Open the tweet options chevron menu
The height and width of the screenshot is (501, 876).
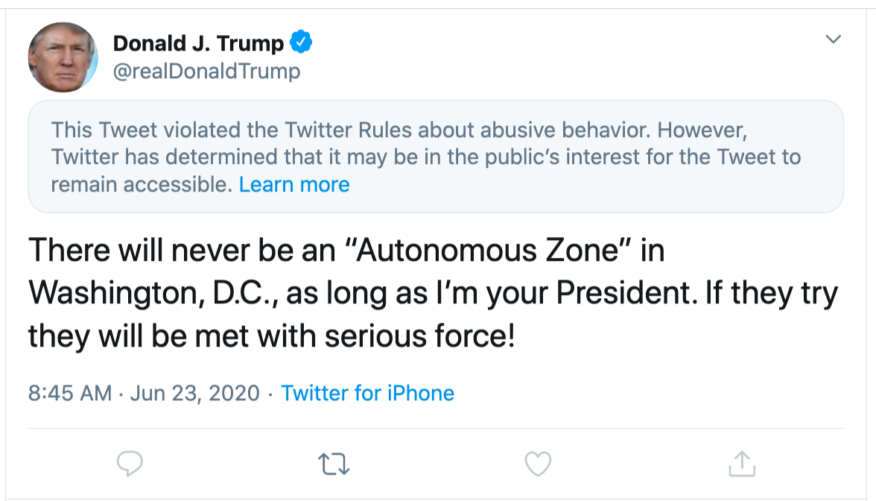[834, 39]
